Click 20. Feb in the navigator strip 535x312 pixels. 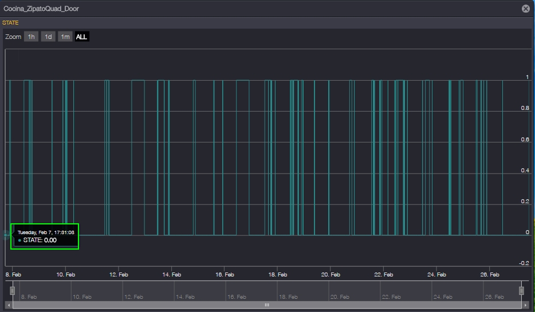pyautogui.click(x=341, y=297)
